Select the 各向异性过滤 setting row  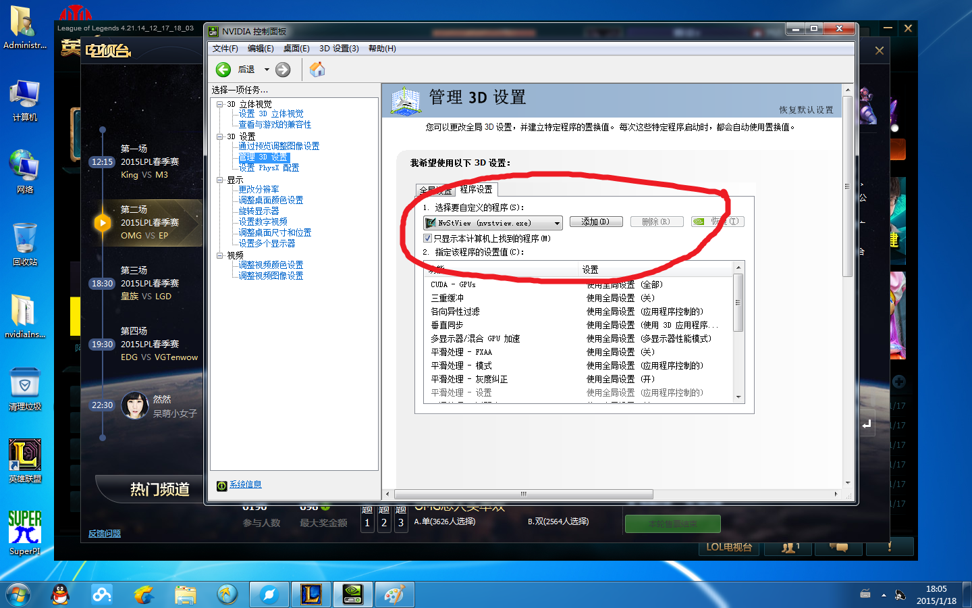tap(579, 311)
